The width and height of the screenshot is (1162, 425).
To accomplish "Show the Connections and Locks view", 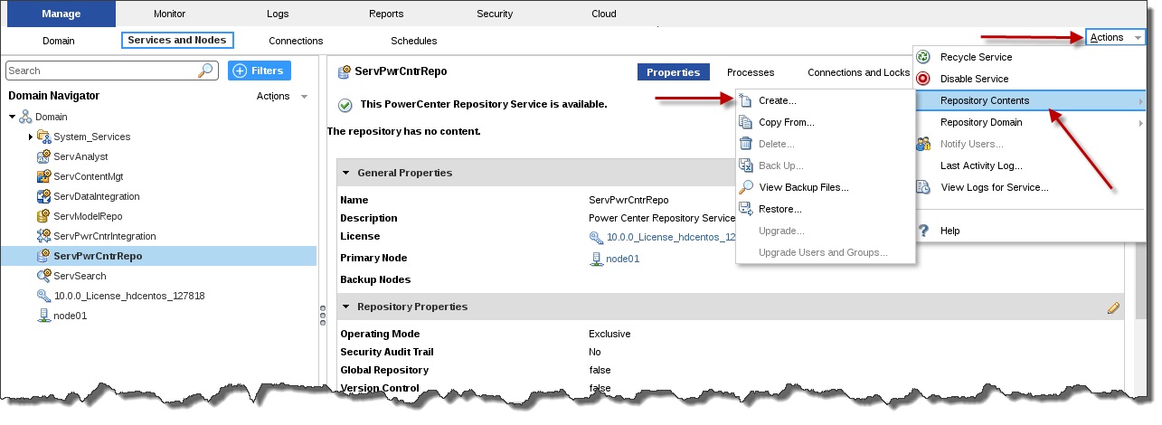I will 859,72.
